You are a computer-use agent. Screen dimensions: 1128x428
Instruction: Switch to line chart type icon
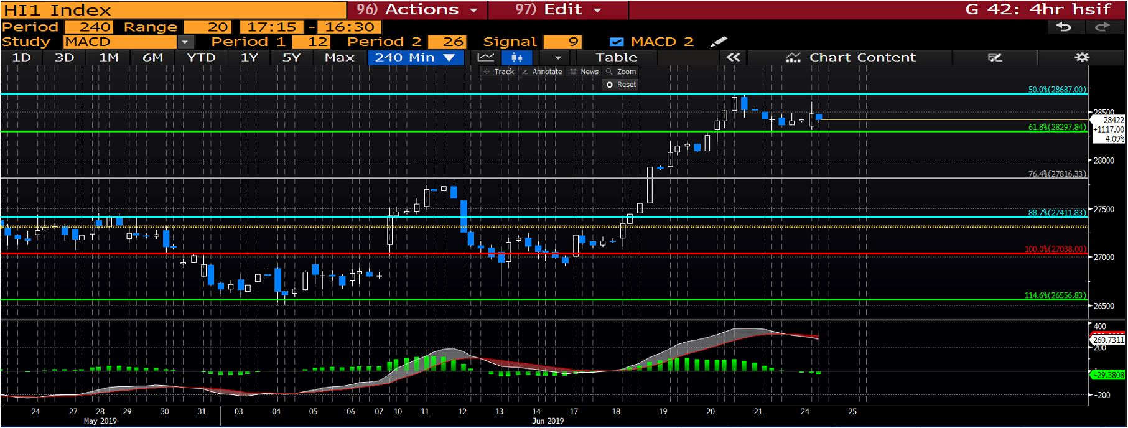485,57
